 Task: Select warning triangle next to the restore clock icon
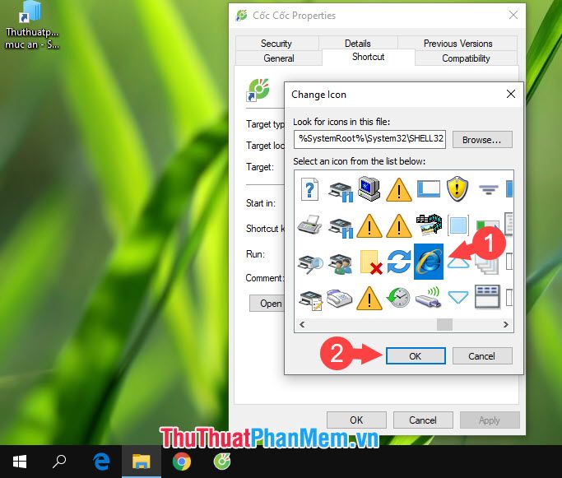tap(369, 298)
